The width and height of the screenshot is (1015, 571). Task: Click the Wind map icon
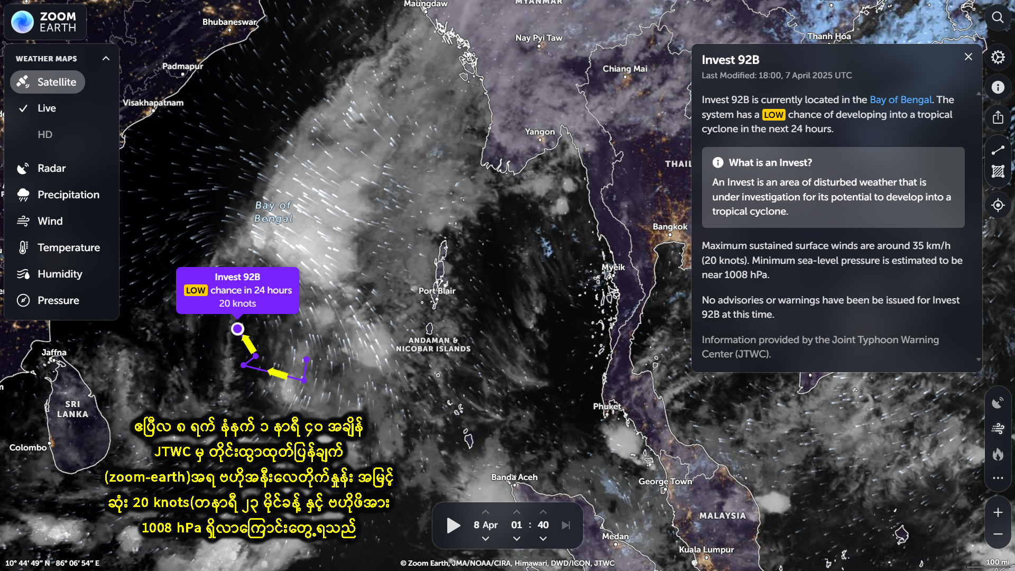click(23, 221)
